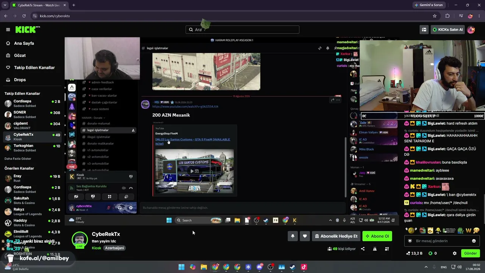Click chat message 'hard refresh atdım'
The height and width of the screenshot is (273, 485).
tap(462, 124)
